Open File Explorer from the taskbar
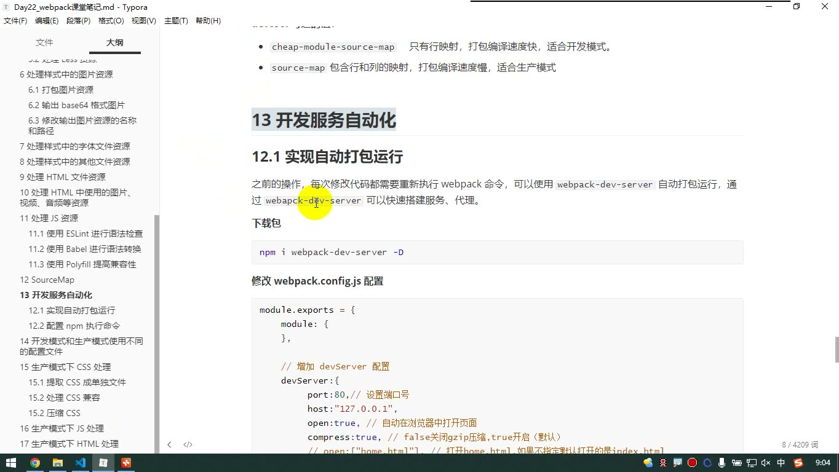The height and width of the screenshot is (472, 839). (58, 463)
